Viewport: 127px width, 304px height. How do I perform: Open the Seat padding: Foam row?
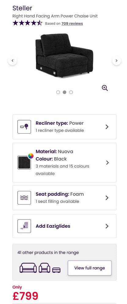tap(64, 198)
